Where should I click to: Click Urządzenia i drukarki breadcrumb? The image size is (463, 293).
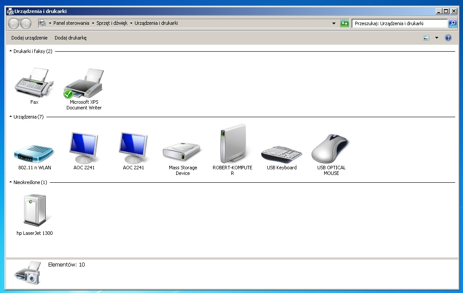[x=156, y=23]
